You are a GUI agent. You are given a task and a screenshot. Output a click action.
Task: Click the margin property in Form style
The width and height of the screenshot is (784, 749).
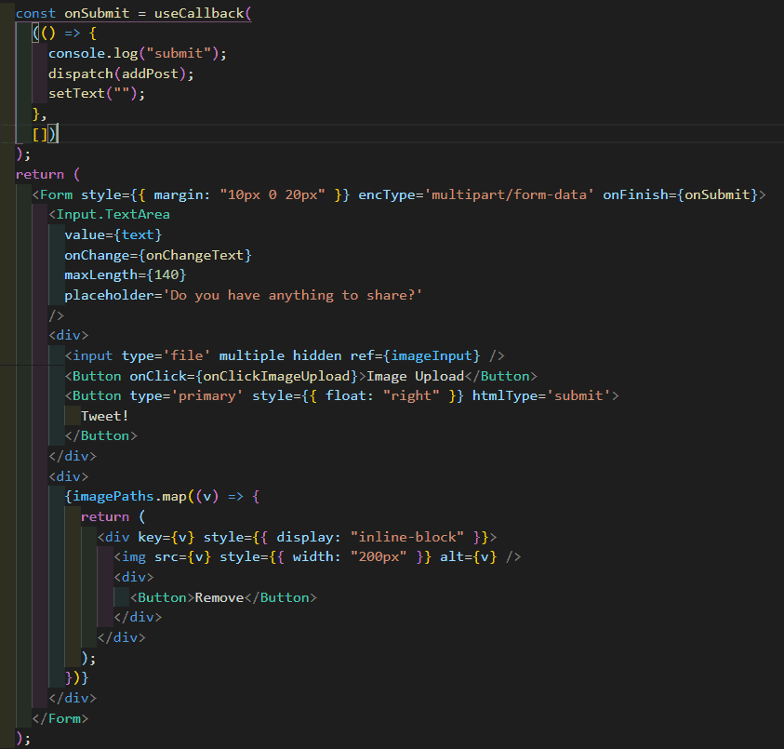(x=179, y=194)
